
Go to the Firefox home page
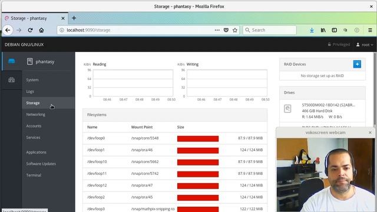coord(41,30)
